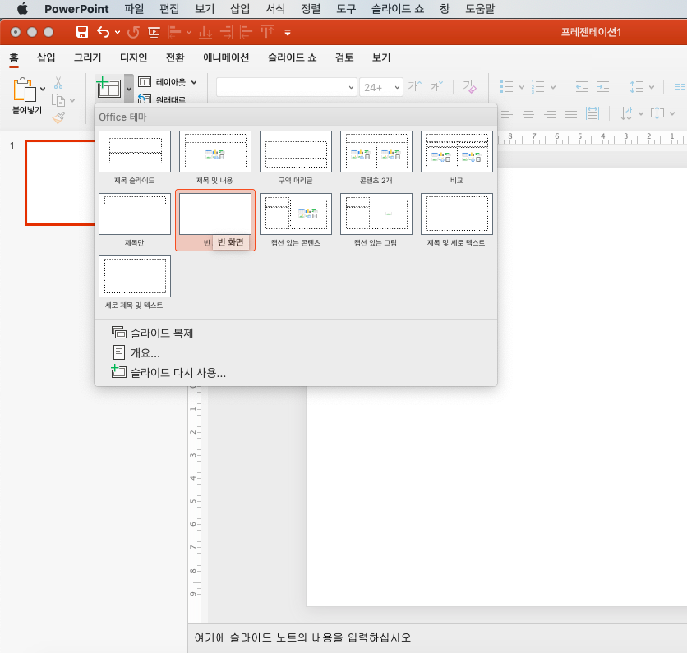This screenshot has width=687, height=653.
Task: Open the Paste options dropdown arrow
Action: [43, 89]
